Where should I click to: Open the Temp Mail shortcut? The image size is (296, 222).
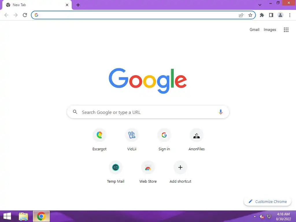click(116, 172)
